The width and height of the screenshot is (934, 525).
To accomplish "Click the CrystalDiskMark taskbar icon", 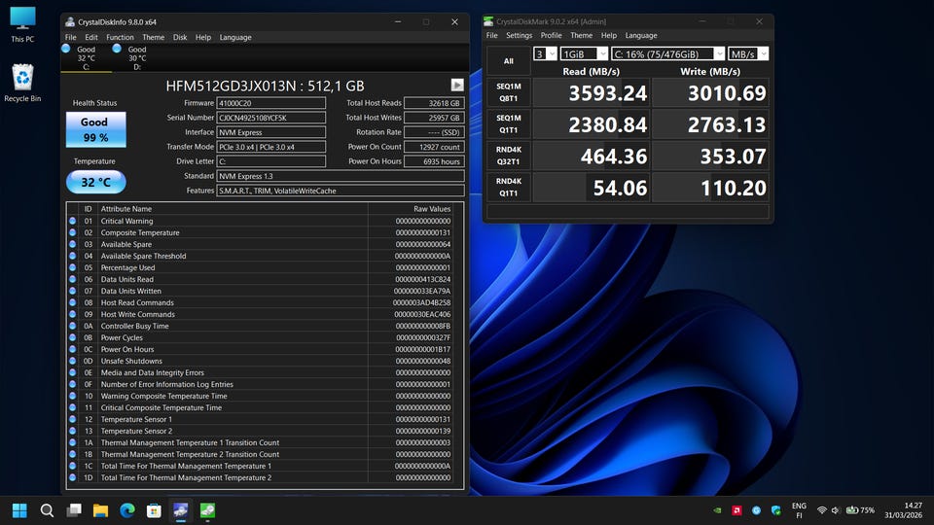I will tap(207, 509).
